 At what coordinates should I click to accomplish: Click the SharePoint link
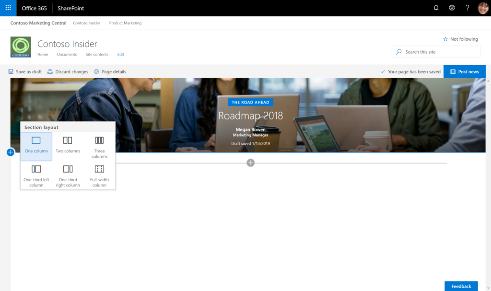click(x=70, y=8)
